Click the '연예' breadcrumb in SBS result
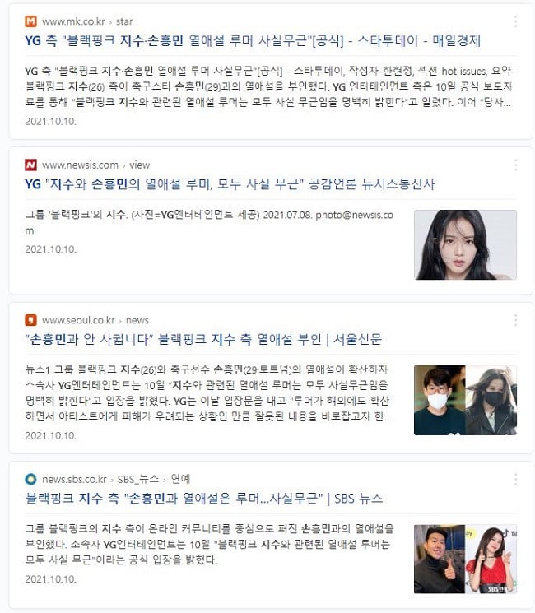This screenshot has width=535, height=613. 181,479
